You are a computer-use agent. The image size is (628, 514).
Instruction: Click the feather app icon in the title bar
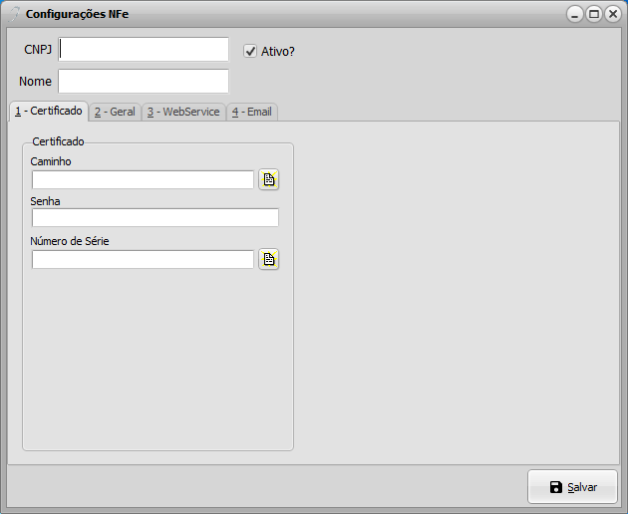pos(14,14)
